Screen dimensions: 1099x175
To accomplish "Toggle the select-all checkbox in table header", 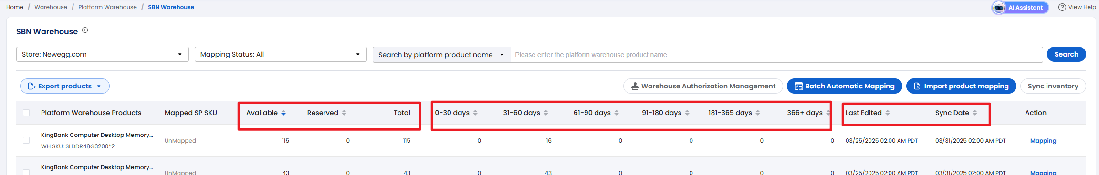I will click(26, 113).
